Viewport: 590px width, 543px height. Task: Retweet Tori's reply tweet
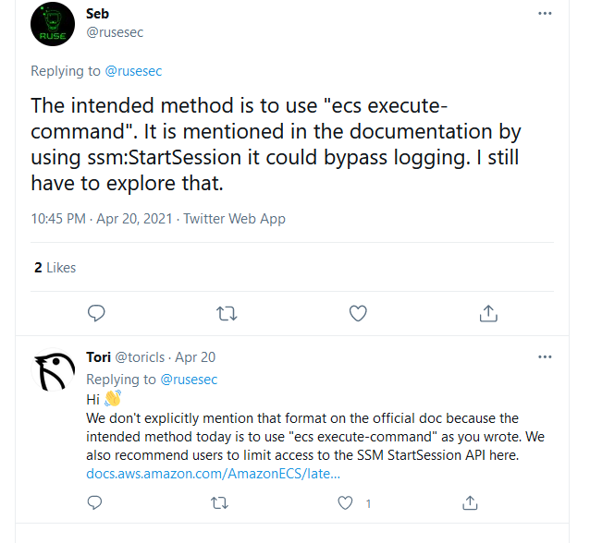(219, 503)
